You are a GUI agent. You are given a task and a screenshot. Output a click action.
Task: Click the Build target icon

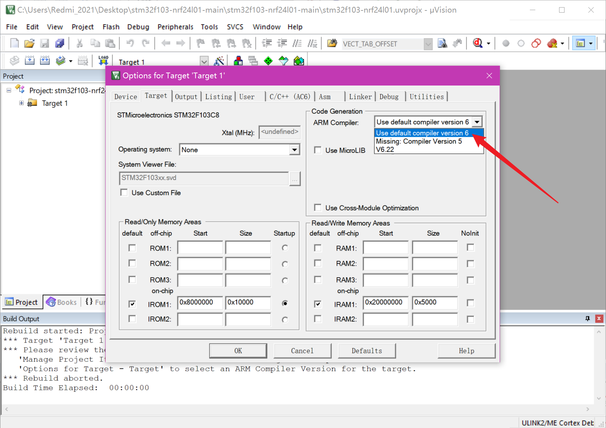(30, 61)
